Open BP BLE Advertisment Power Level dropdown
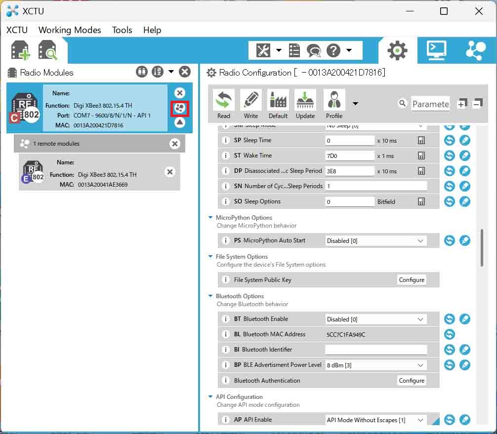The image size is (497, 434). [376, 365]
